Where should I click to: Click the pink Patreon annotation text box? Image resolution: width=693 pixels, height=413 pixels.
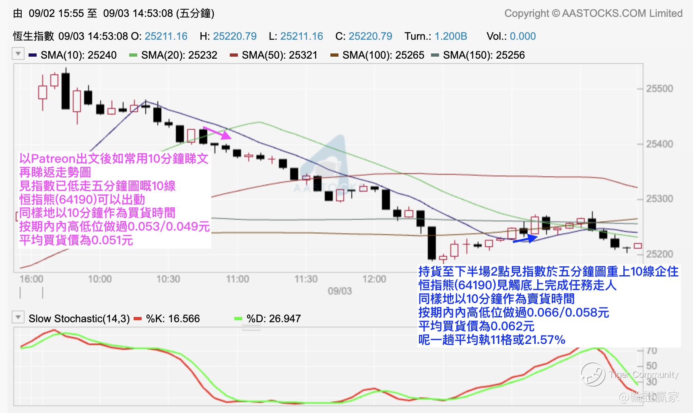(x=115, y=200)
